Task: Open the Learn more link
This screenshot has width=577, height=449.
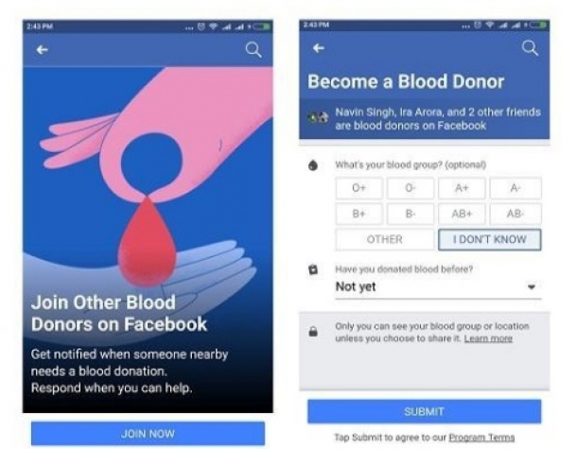Action: (488, 338)
